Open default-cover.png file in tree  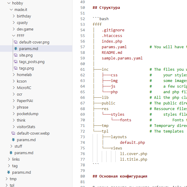(x=34, y=42)
